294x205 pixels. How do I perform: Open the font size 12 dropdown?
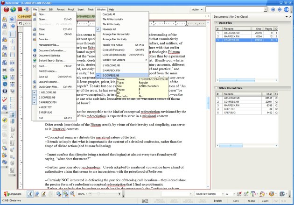point(234,194)
